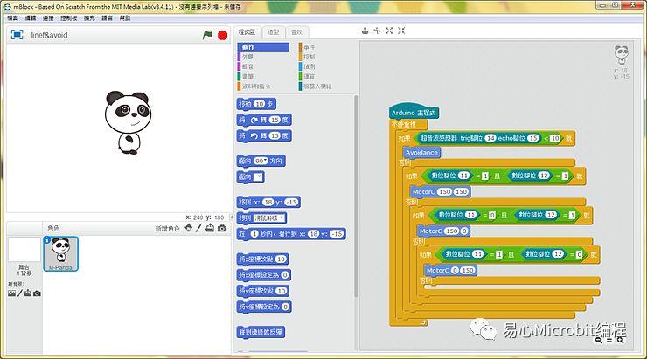
Task: Click the x value 18 in the go-to block
Action: coord(268,203)
